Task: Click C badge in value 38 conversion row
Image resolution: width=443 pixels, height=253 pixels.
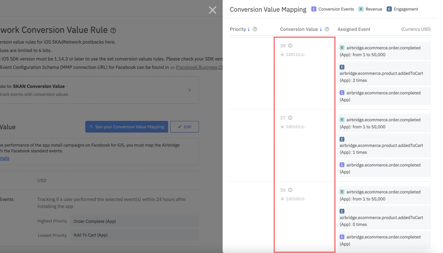Action: click(342, 93)
